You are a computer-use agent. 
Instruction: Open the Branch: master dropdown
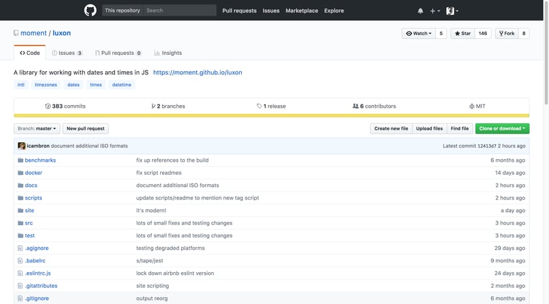point(37,129)
